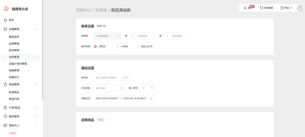
Task: Open 商品列表 menu item
Action: pyautogui.click(x=14, y=99)
